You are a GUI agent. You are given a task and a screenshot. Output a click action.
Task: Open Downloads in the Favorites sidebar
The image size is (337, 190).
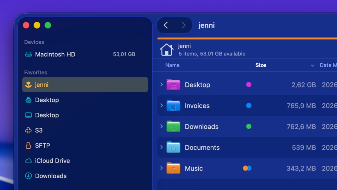click(85, 176)
